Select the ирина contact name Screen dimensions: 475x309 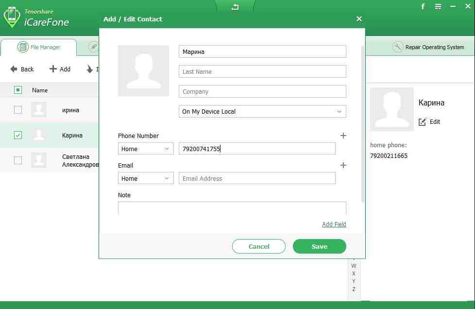click(x=70, y=110)
